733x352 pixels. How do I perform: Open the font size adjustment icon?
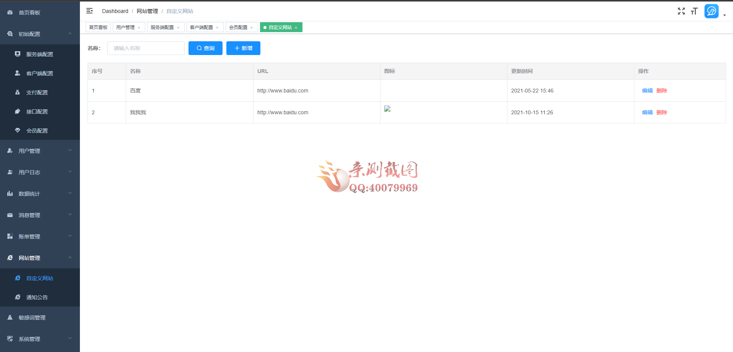[694, 11]
